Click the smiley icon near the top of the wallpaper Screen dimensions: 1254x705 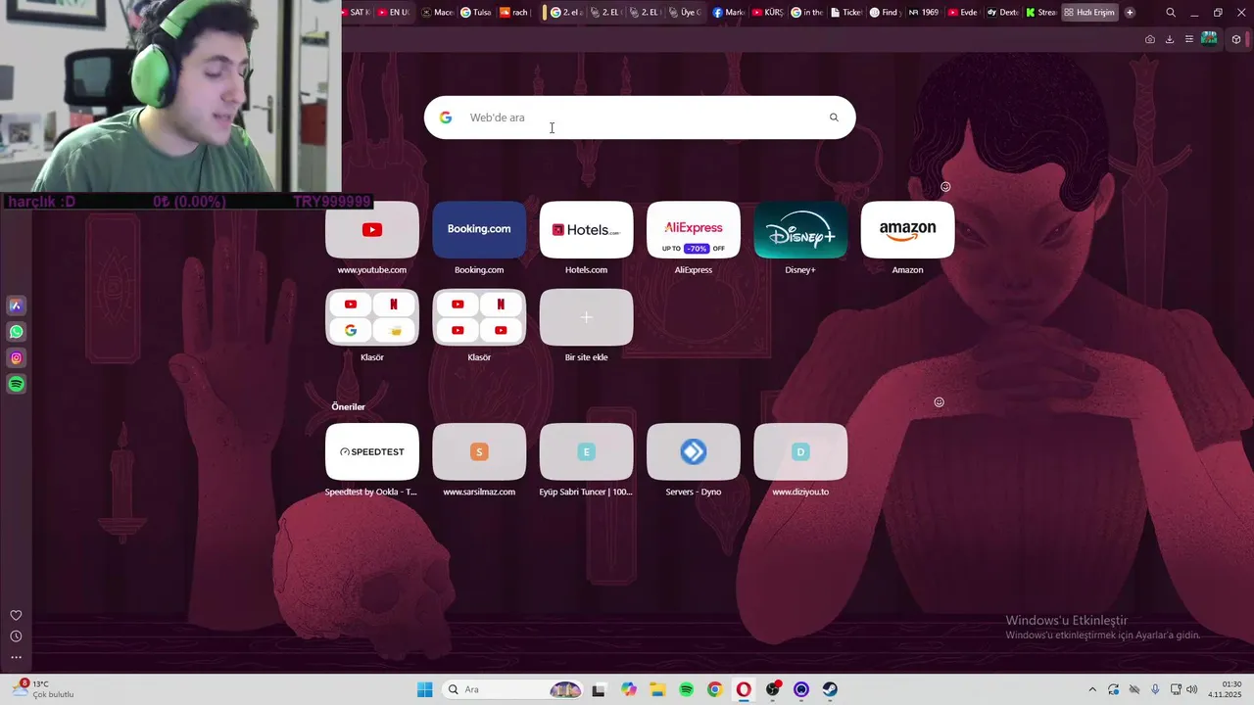click(945, 187)
